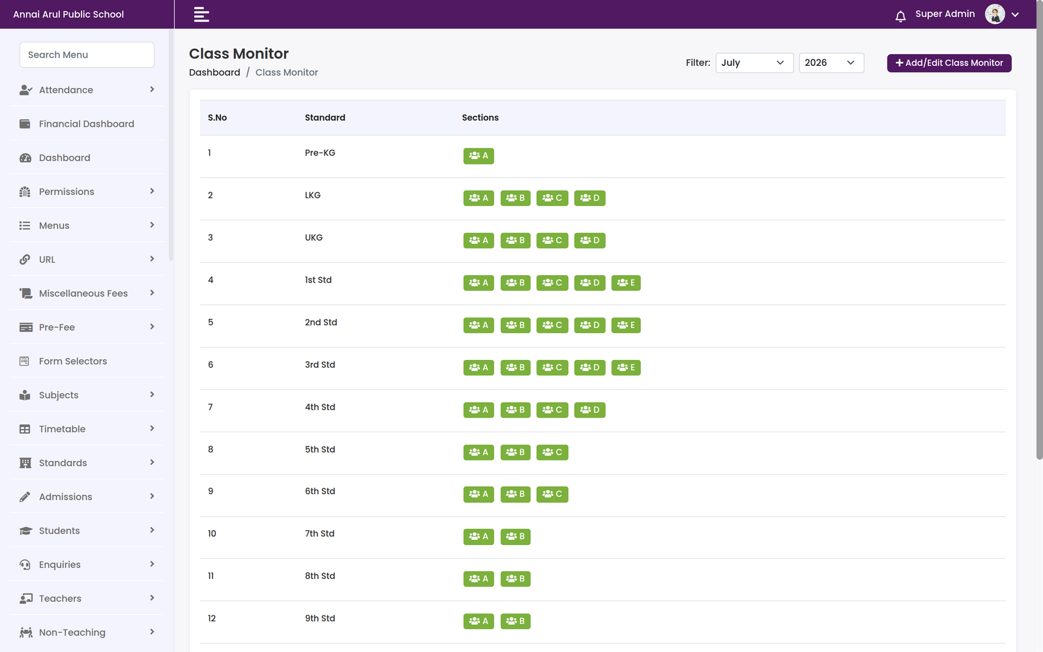This screenshot has width=1043, height=652.
Task: Expand the Subjects submenu arrow
Action: [x=152, y=394]
